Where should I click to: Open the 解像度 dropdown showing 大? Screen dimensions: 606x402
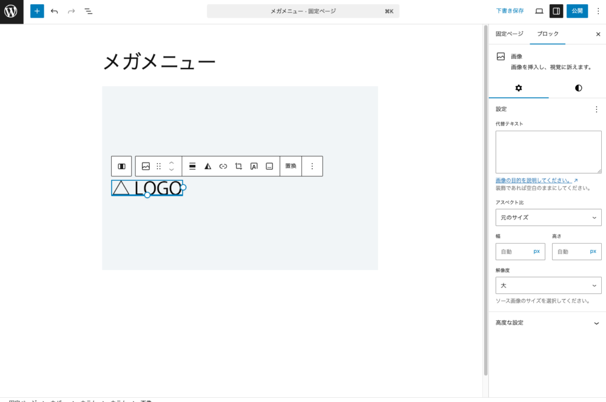(x=548, y=285)
